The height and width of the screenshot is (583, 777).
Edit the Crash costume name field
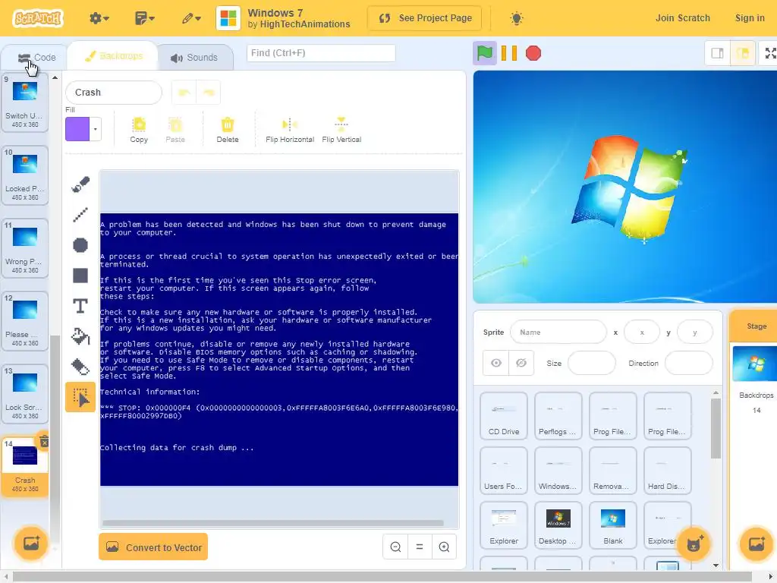pyautogui.click(x=114, y=92)
